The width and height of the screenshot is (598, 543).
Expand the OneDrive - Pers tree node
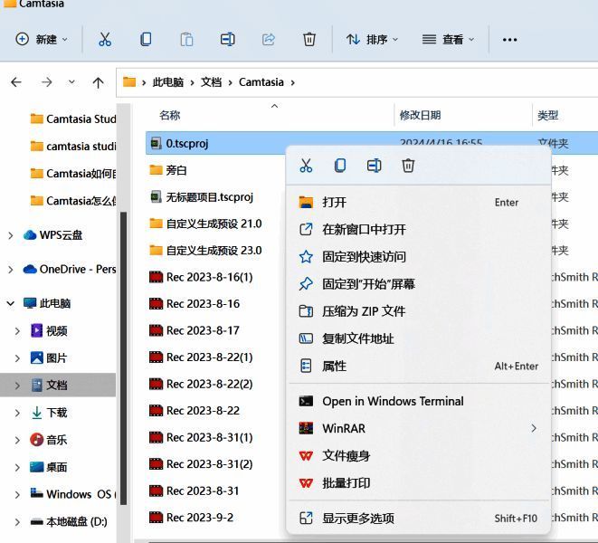(x=11, y=270)
